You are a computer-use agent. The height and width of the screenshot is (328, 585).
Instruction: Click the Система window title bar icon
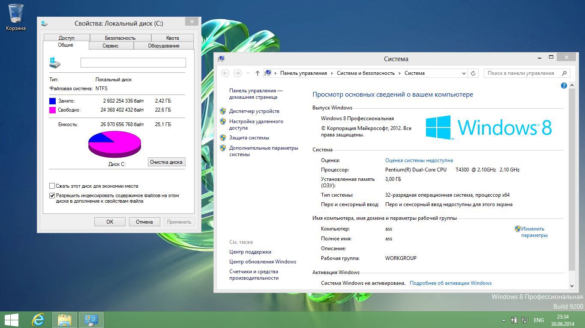[221, 59]
